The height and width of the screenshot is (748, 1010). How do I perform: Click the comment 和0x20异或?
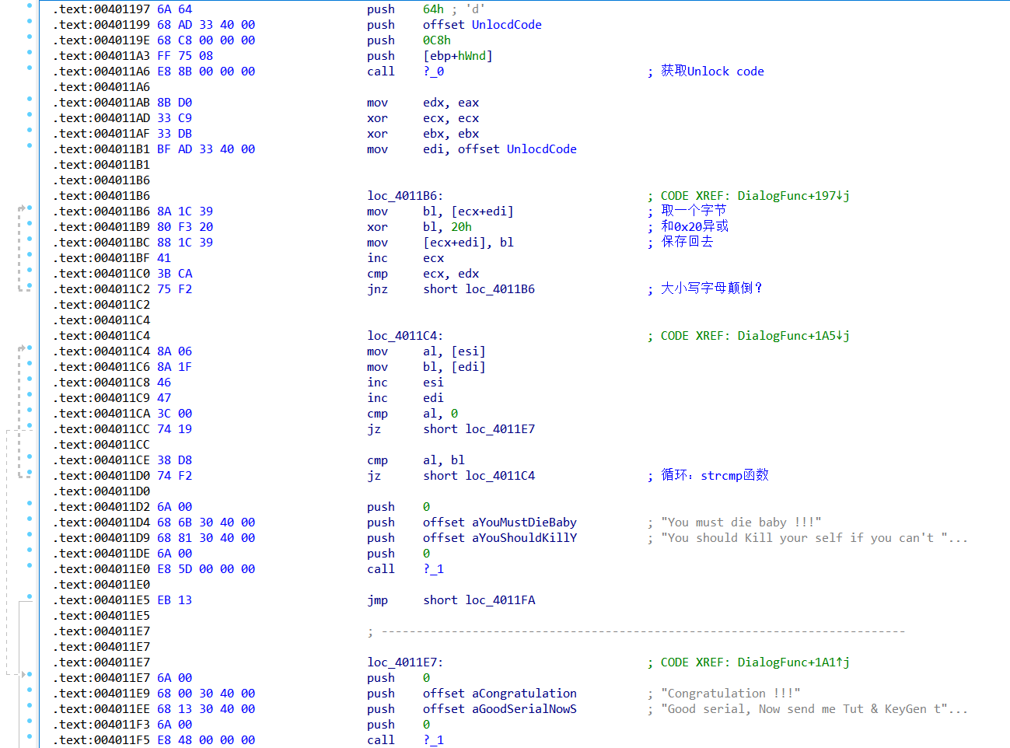695,226
